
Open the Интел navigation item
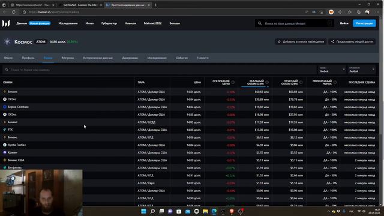(89, 23)
